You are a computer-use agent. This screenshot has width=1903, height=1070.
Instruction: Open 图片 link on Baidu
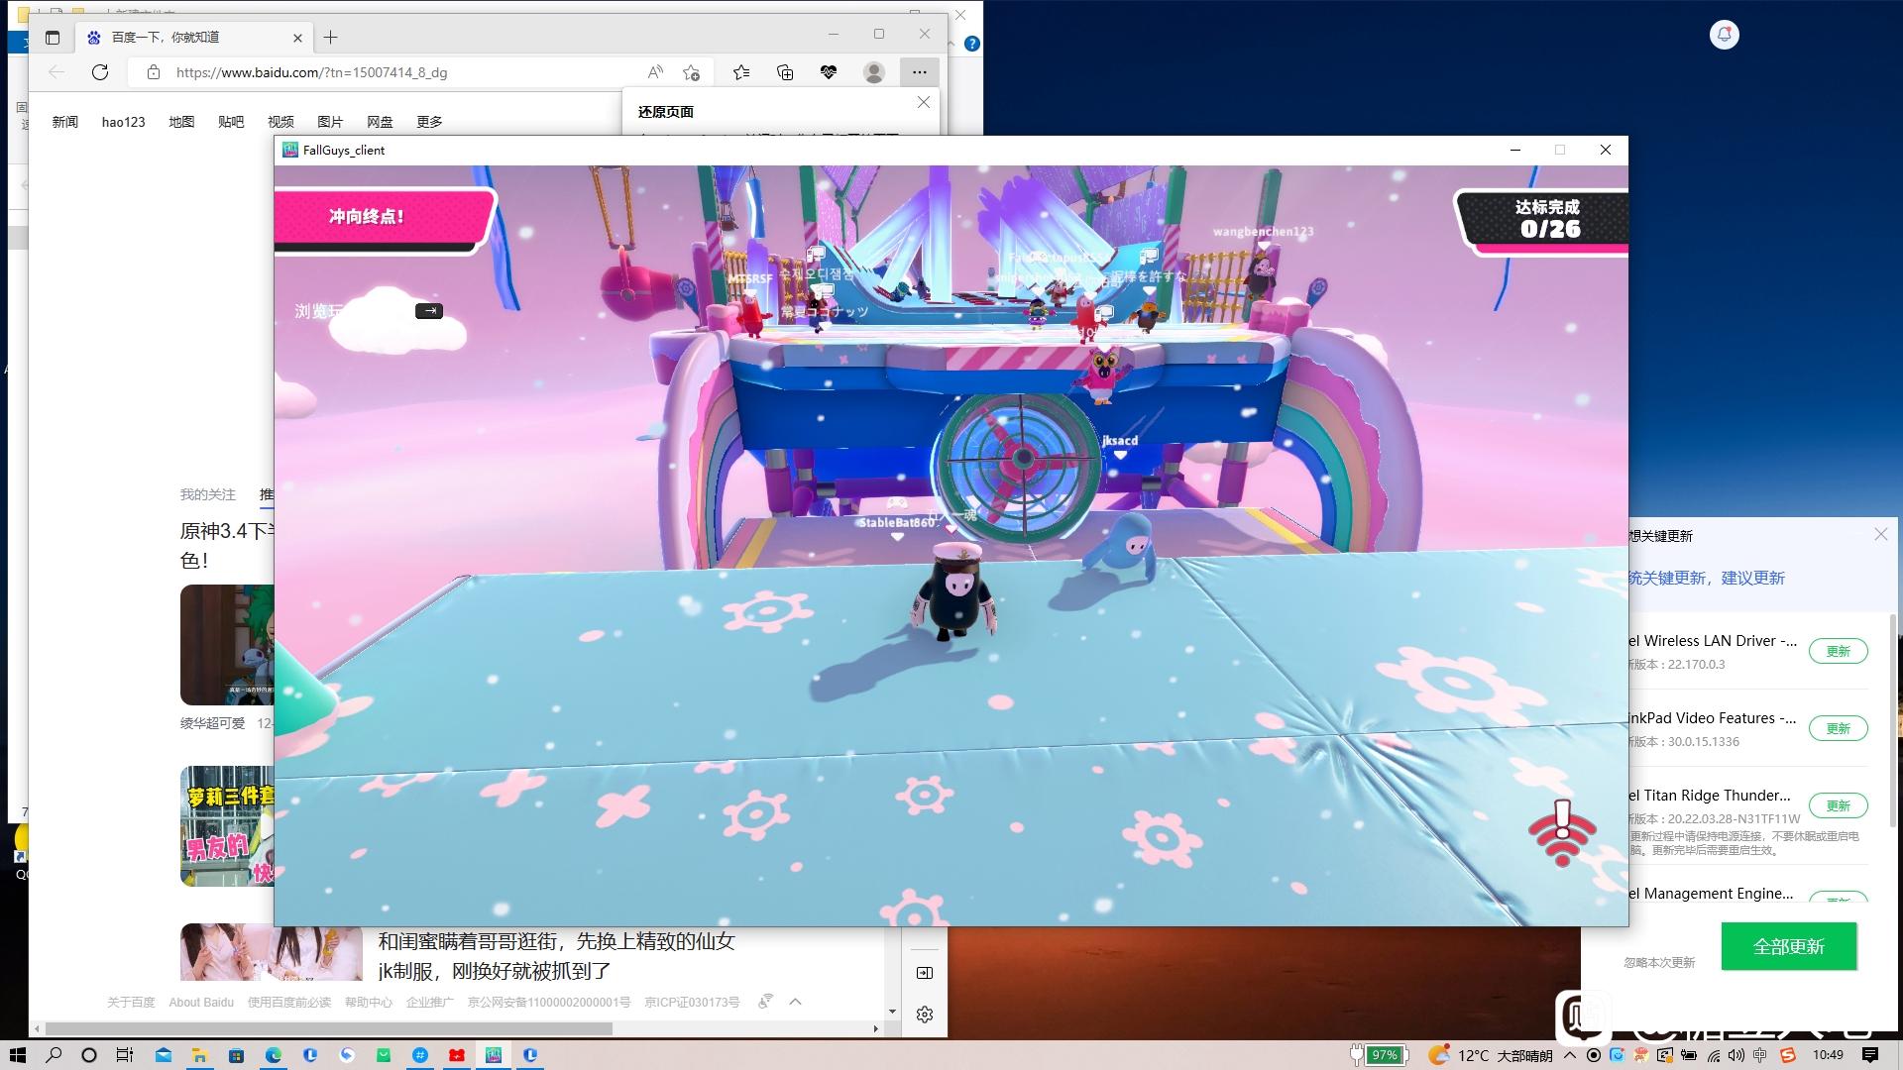pyautogui.click(x=330, y=122)
